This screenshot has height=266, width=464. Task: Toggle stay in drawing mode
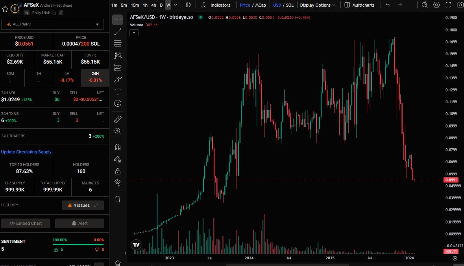(x=118, y=159)
